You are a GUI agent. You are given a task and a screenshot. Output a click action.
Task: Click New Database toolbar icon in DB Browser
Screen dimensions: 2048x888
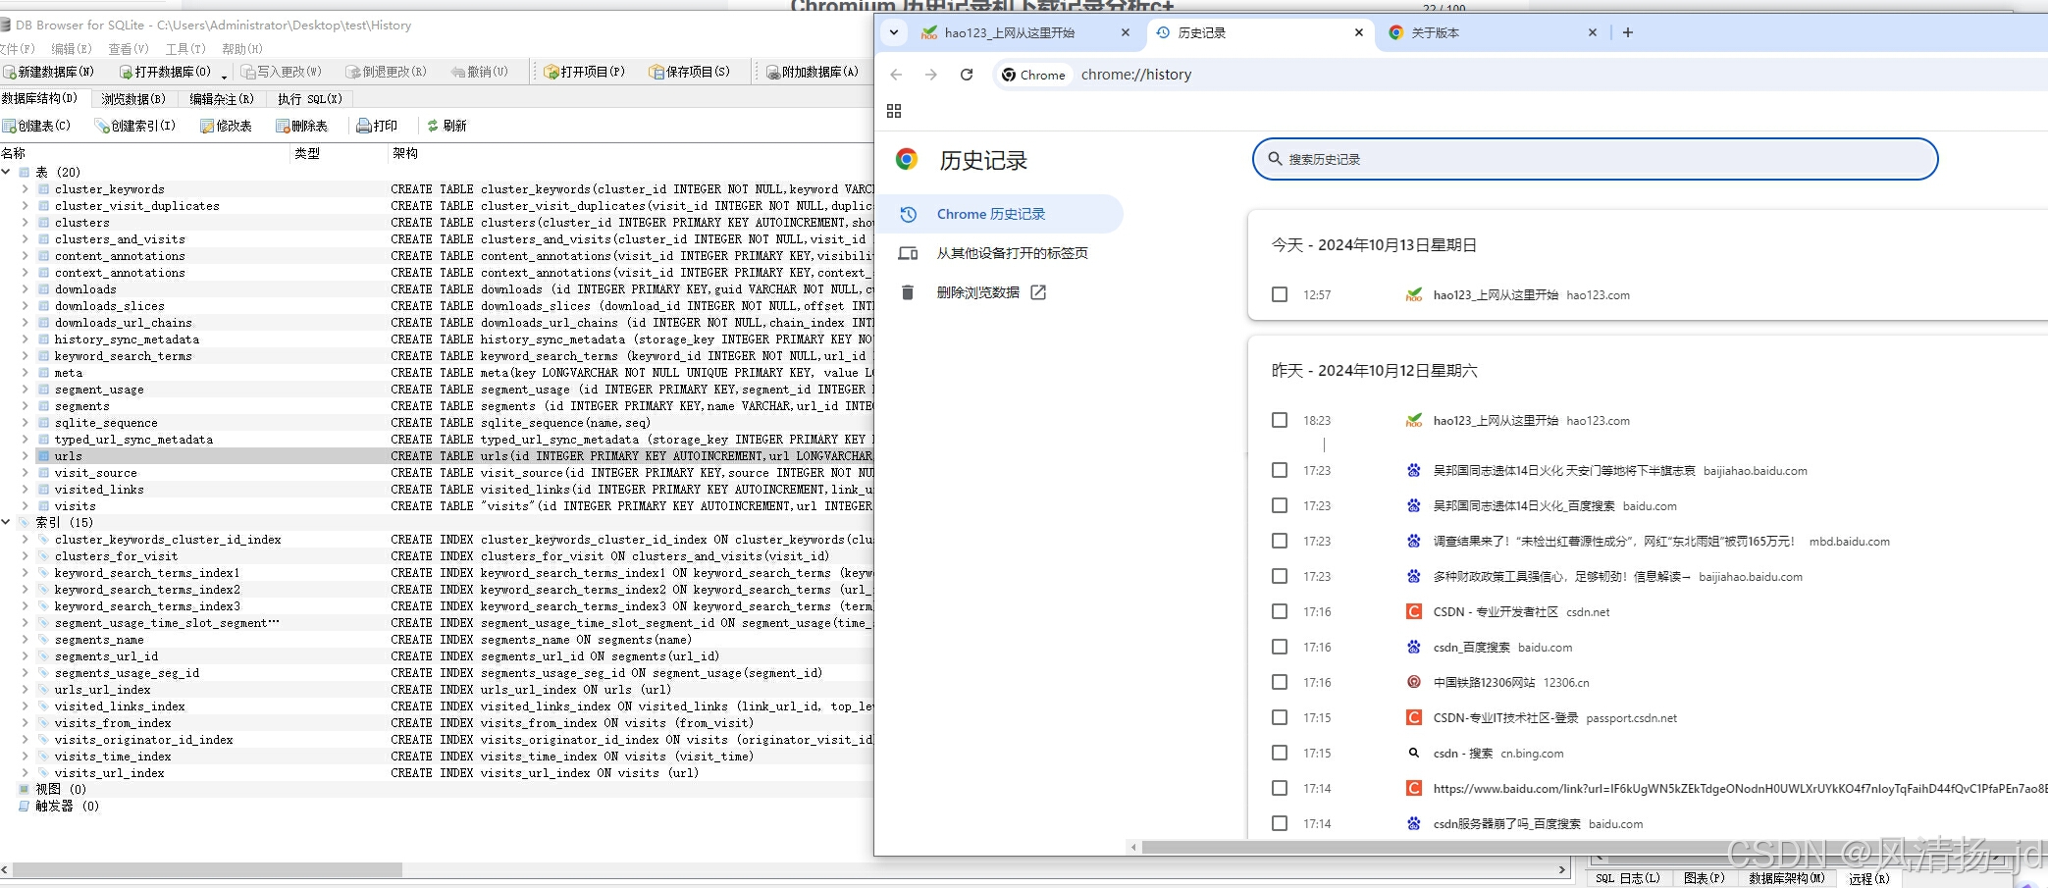pyautogui.click(x=10, y=72)
